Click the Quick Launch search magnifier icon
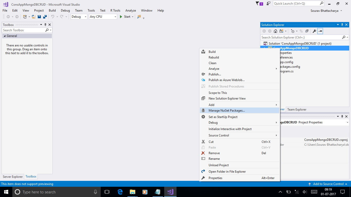Screen dimensions: 351x197 point(321,3)
